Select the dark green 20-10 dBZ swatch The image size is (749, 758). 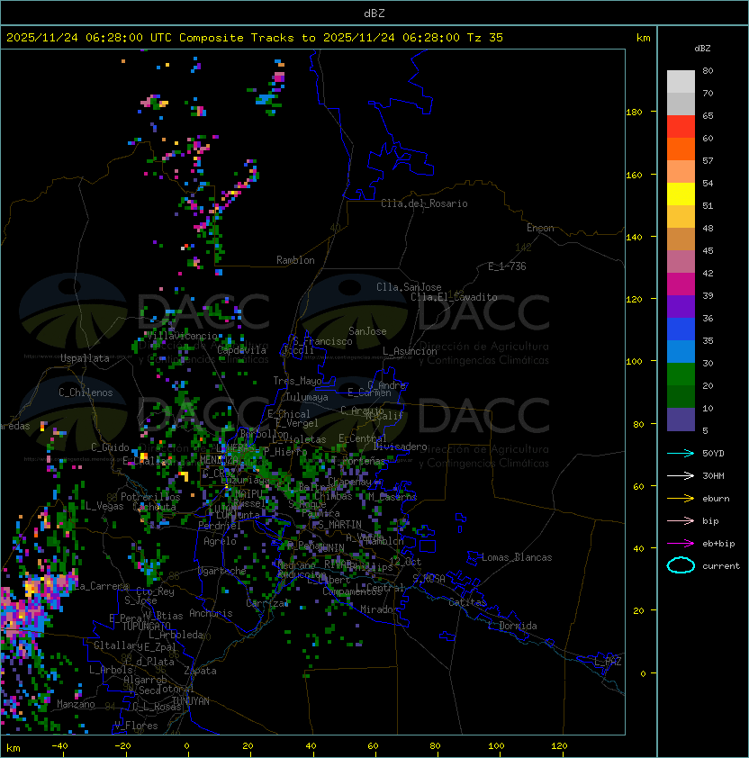[x=681, y=397]
